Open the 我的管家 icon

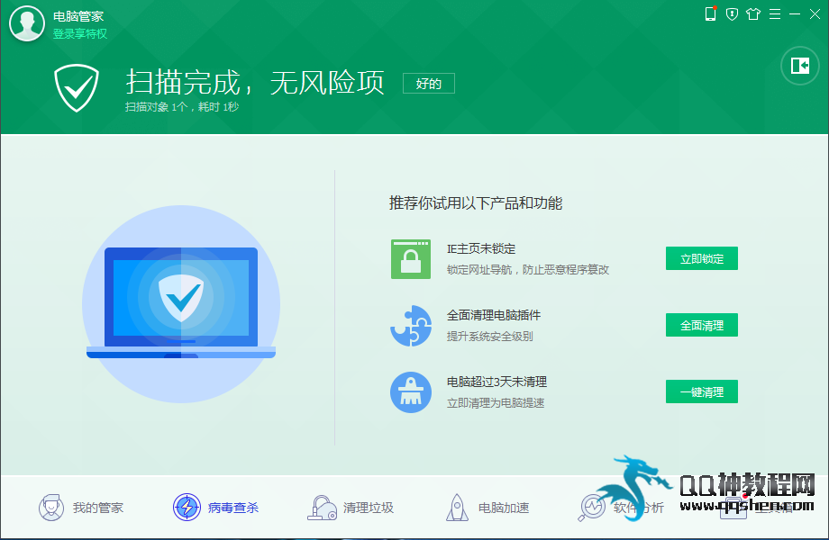tap(51, 508)
